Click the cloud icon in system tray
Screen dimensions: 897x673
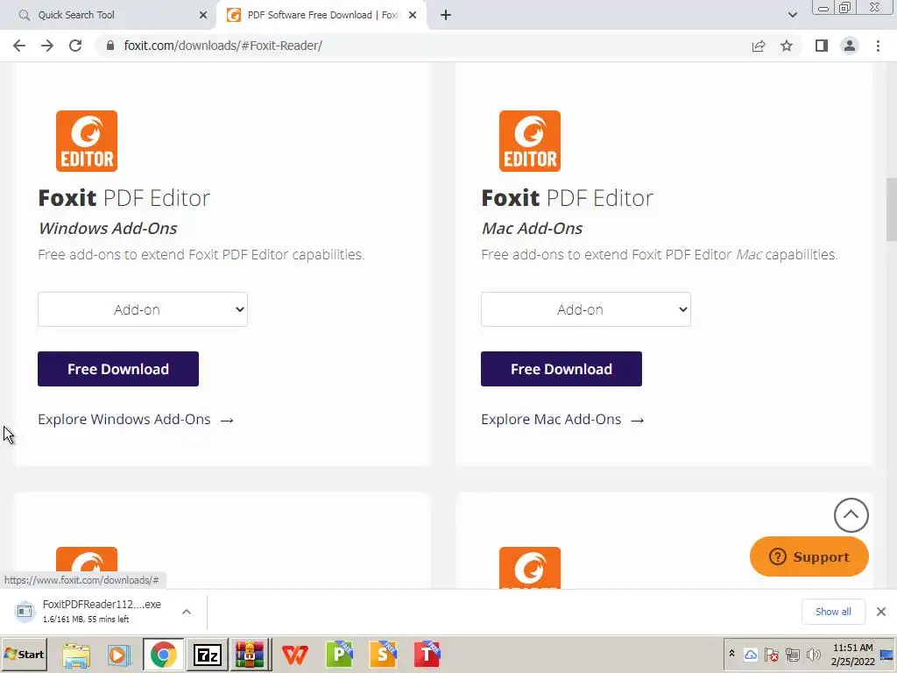tap(750, 654)
